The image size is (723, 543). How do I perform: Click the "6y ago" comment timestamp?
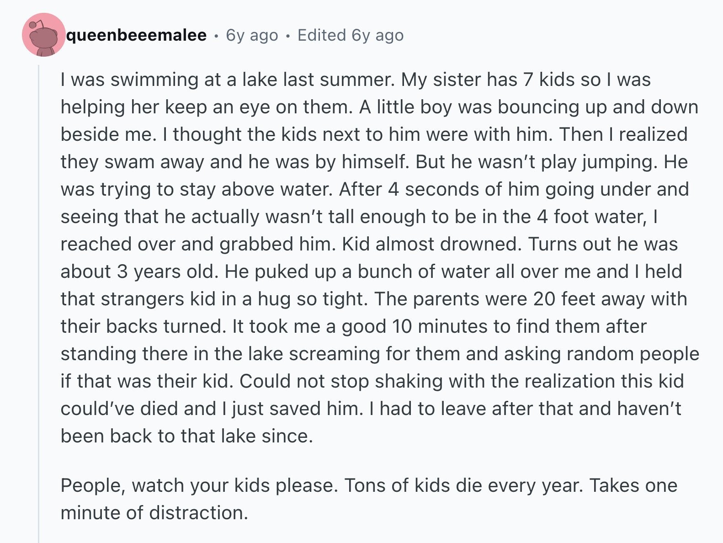[x=252, y=35]
